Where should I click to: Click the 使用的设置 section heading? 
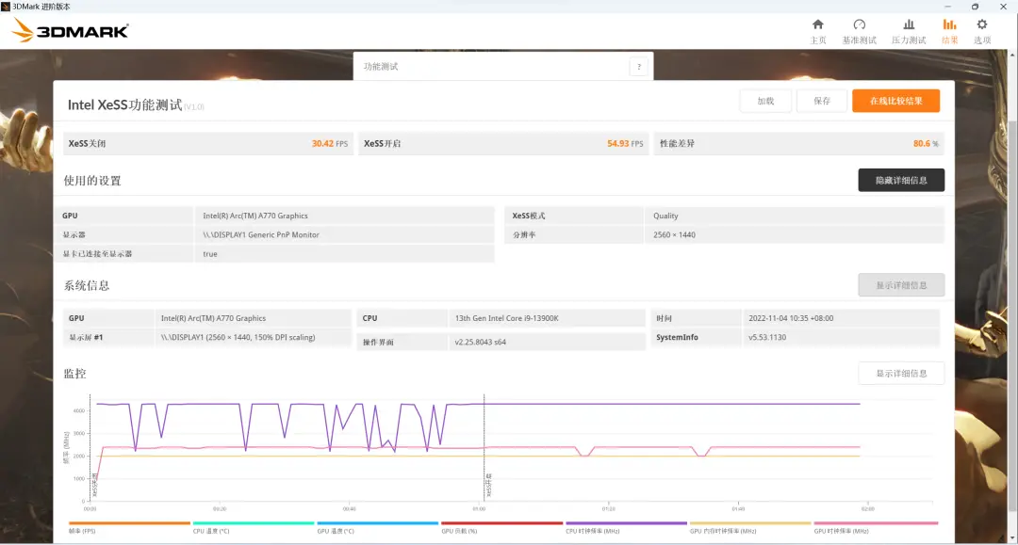(92, 181)
